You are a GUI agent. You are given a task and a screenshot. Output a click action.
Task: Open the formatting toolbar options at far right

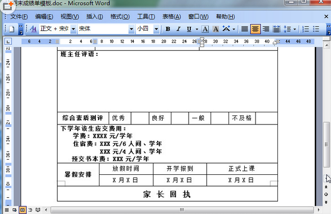(328, 29)
